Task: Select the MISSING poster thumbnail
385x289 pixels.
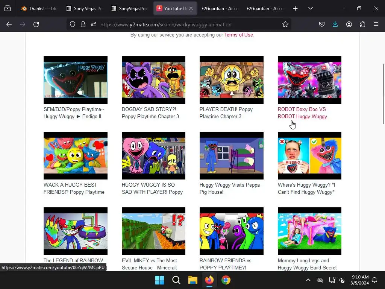Action: (309, 155)
